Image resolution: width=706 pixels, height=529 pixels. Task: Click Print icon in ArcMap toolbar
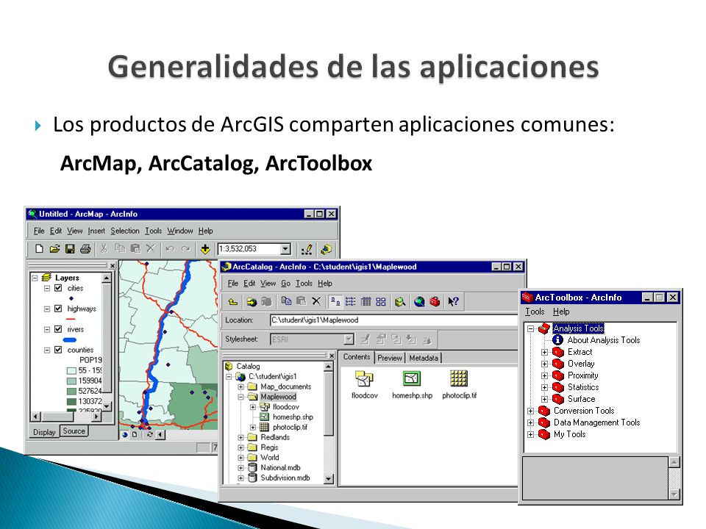(85, 249)
